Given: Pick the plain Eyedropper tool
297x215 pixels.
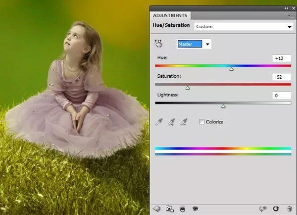Looking at the screenshot, I should [x=158, y=122].
